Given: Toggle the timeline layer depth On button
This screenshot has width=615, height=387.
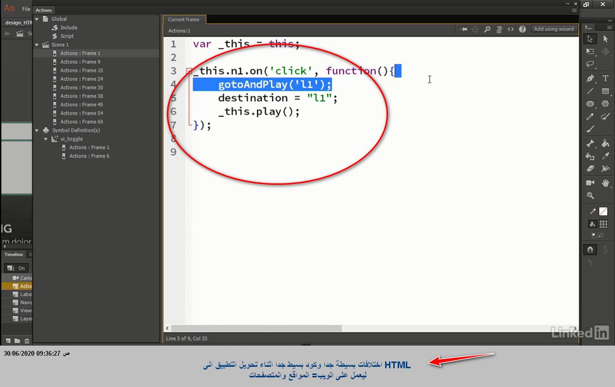Looking at the screenshot, I should tap(17, 268).
